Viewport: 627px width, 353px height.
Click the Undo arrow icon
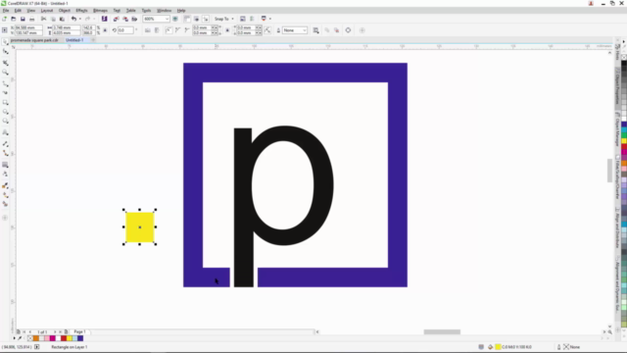coord(73,19)
